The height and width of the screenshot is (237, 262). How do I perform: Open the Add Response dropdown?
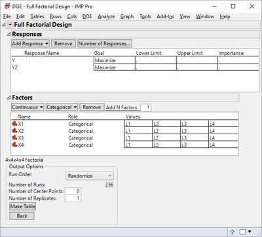30,44
